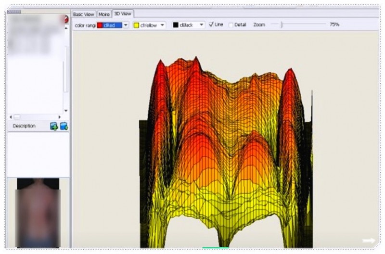Select the 3D View tab
This screenshot has width=385, height=254.
[123, 14]
